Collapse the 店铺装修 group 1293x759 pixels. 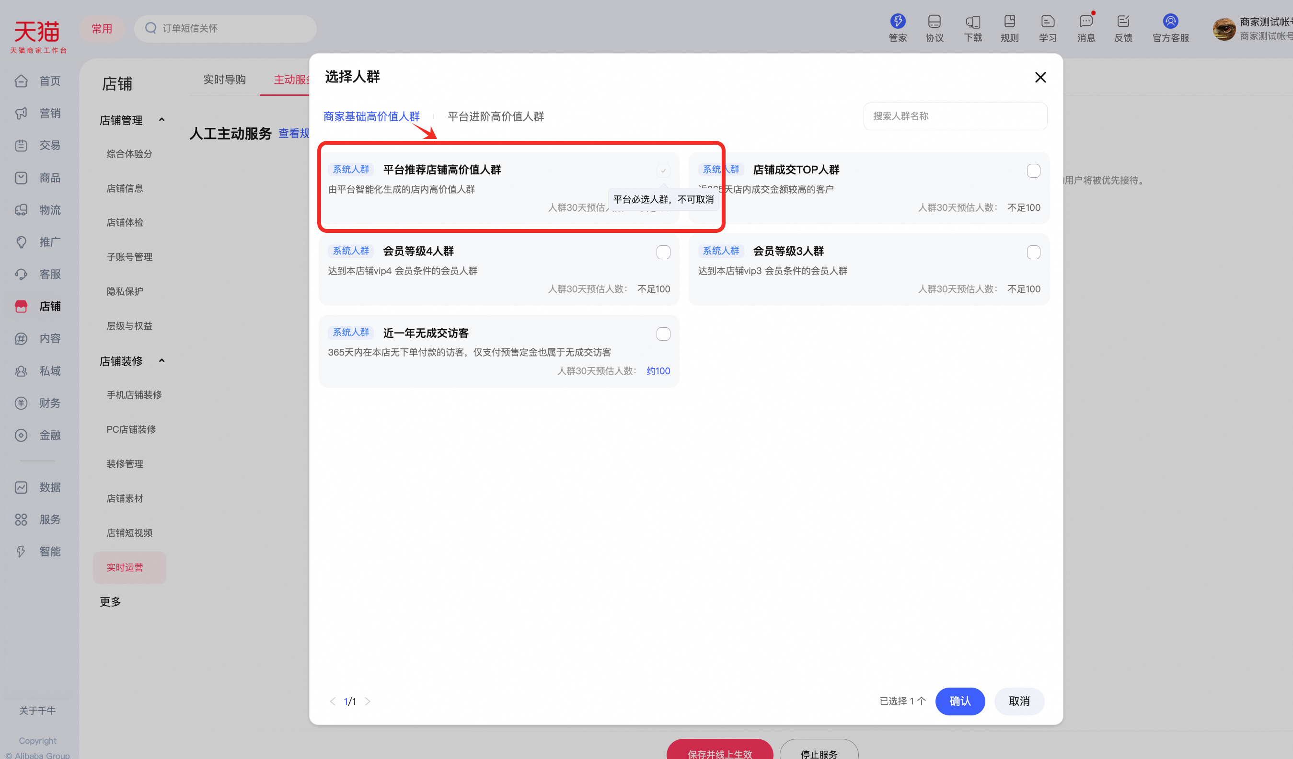(x=162, y=361)
